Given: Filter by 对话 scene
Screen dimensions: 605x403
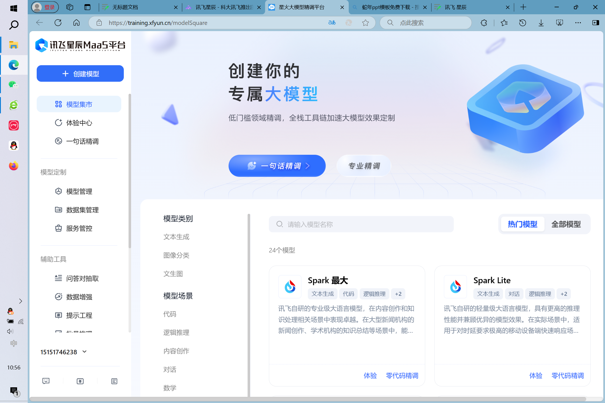Looking at the screenshot, I should click(170, 369).
